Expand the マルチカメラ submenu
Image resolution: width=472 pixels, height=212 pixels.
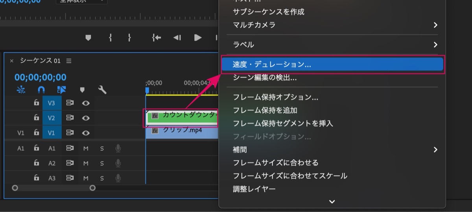(332, 25)
